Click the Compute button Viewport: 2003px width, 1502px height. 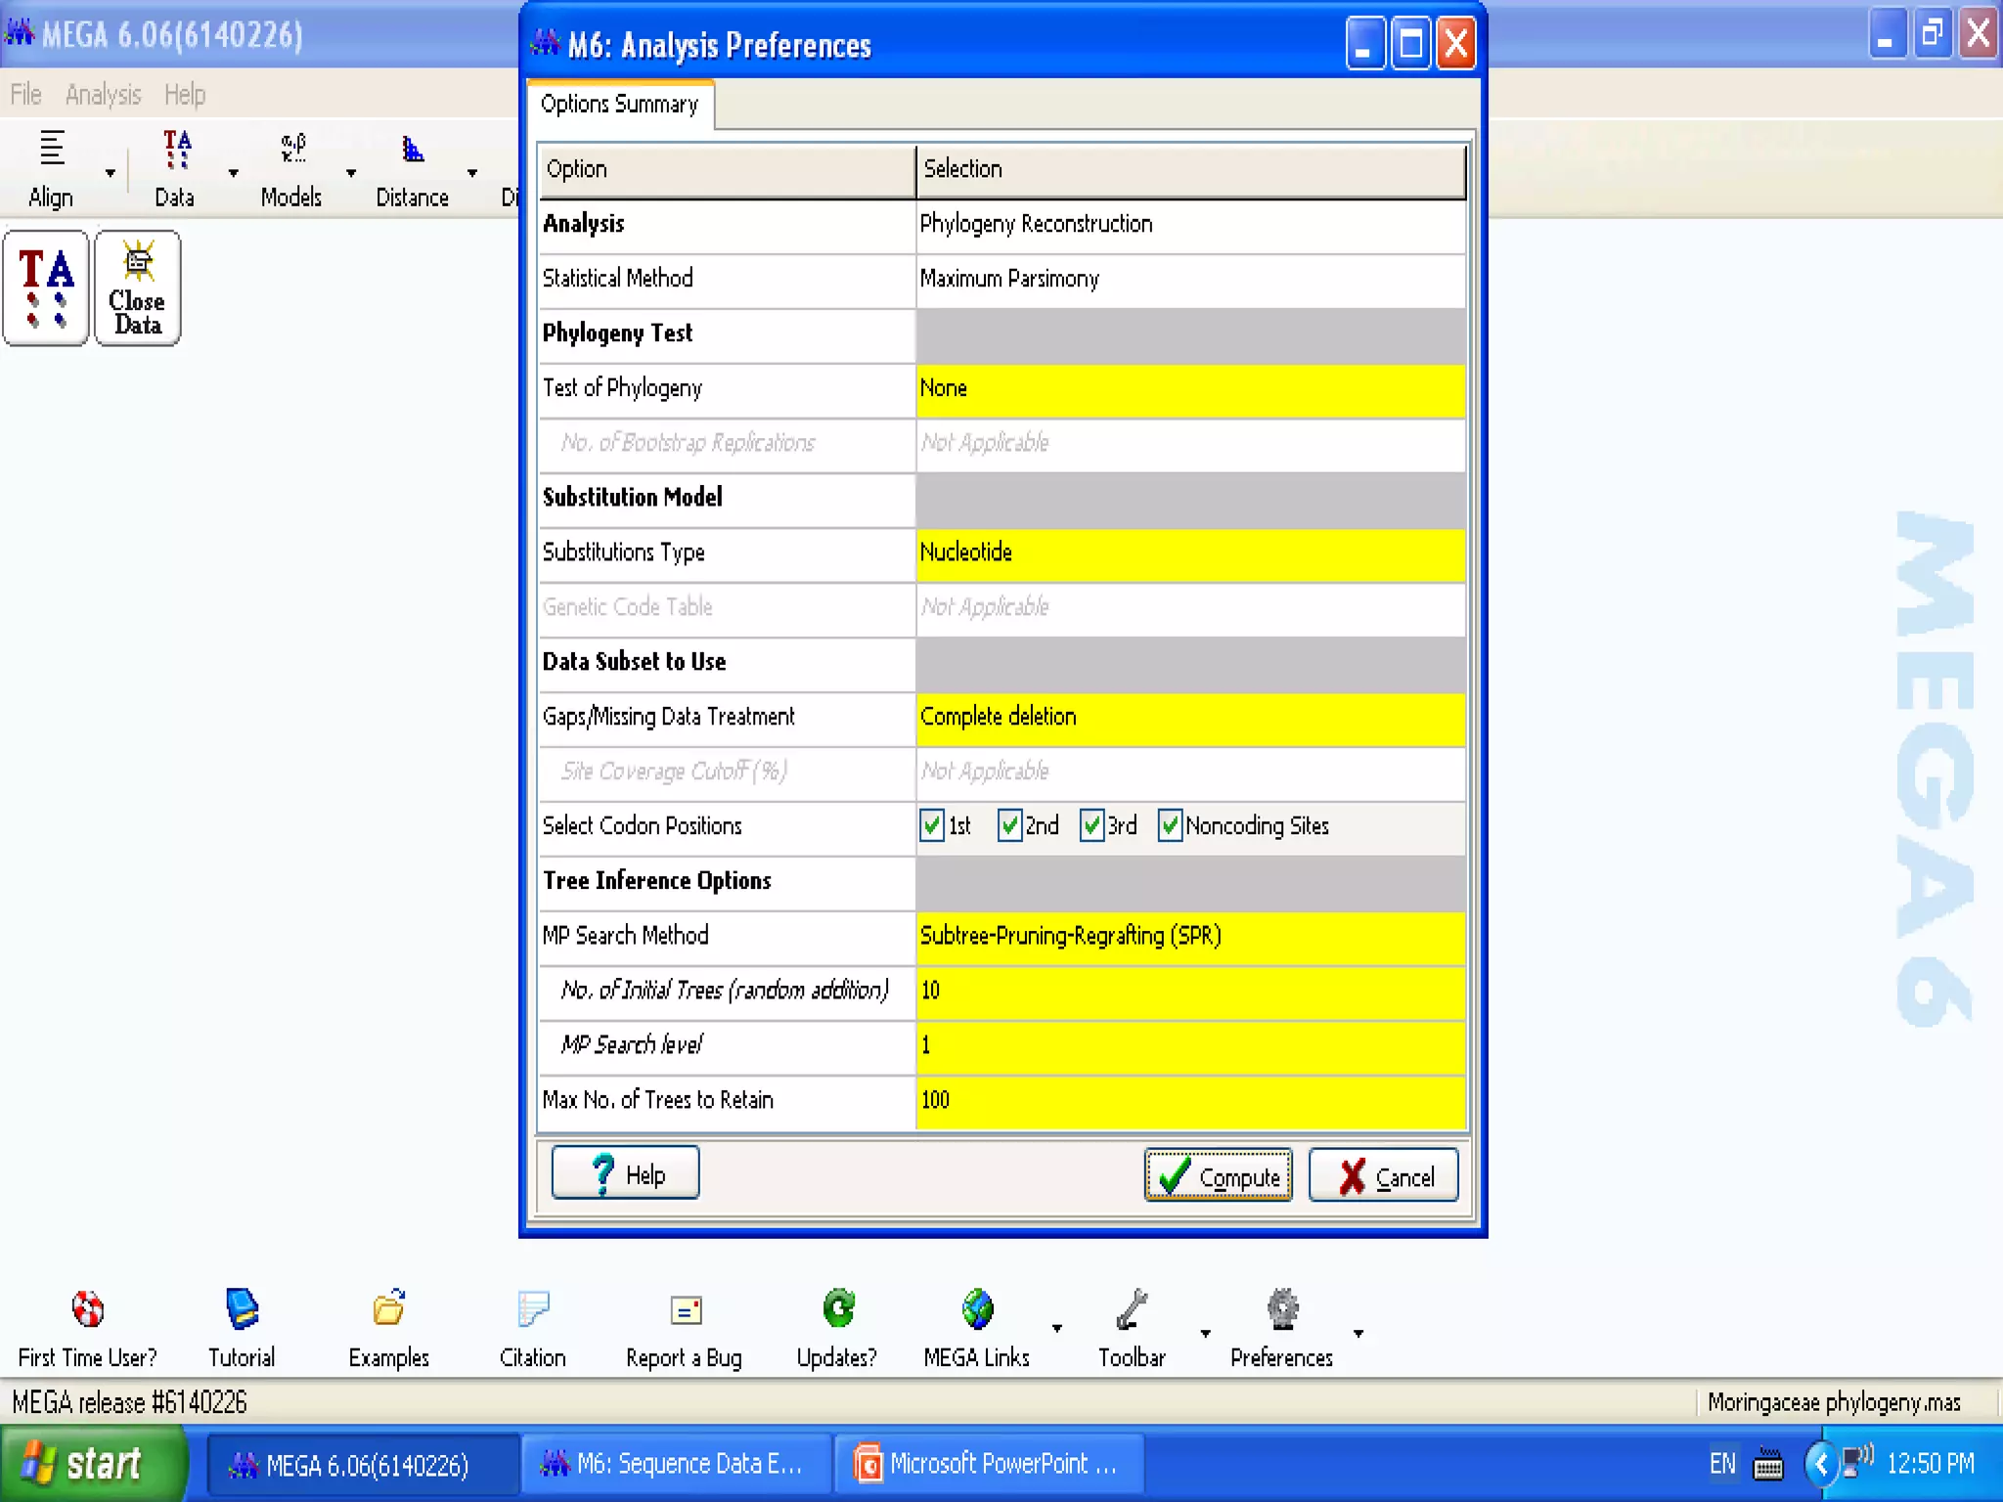1218,1175
